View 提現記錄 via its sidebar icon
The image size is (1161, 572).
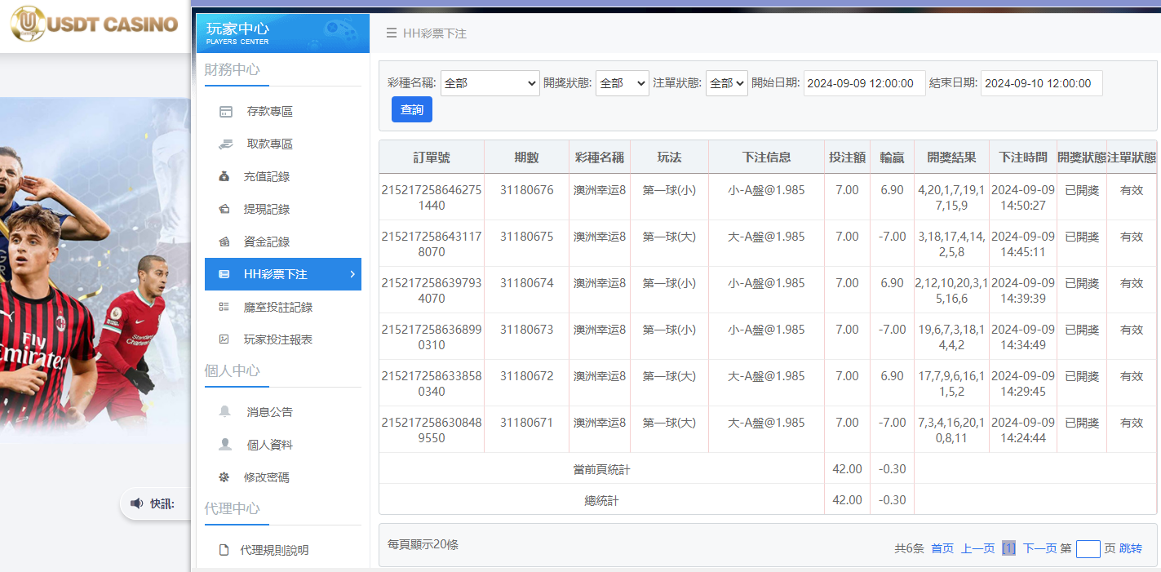pos(224,208)
